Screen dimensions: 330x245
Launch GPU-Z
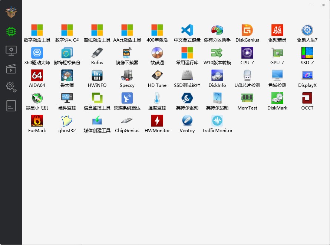click(277, 56)
